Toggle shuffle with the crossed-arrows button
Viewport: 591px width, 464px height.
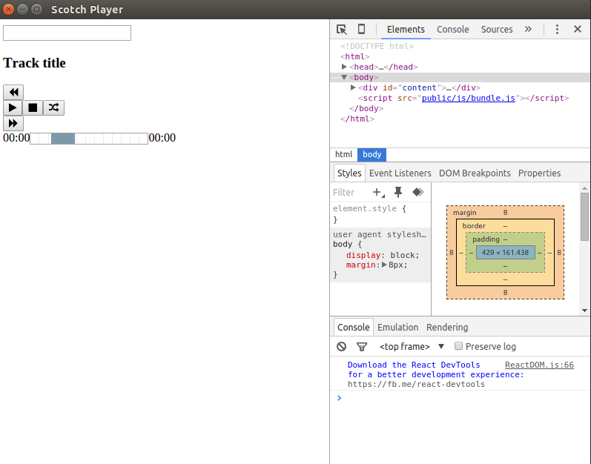[x=53, y=107]
